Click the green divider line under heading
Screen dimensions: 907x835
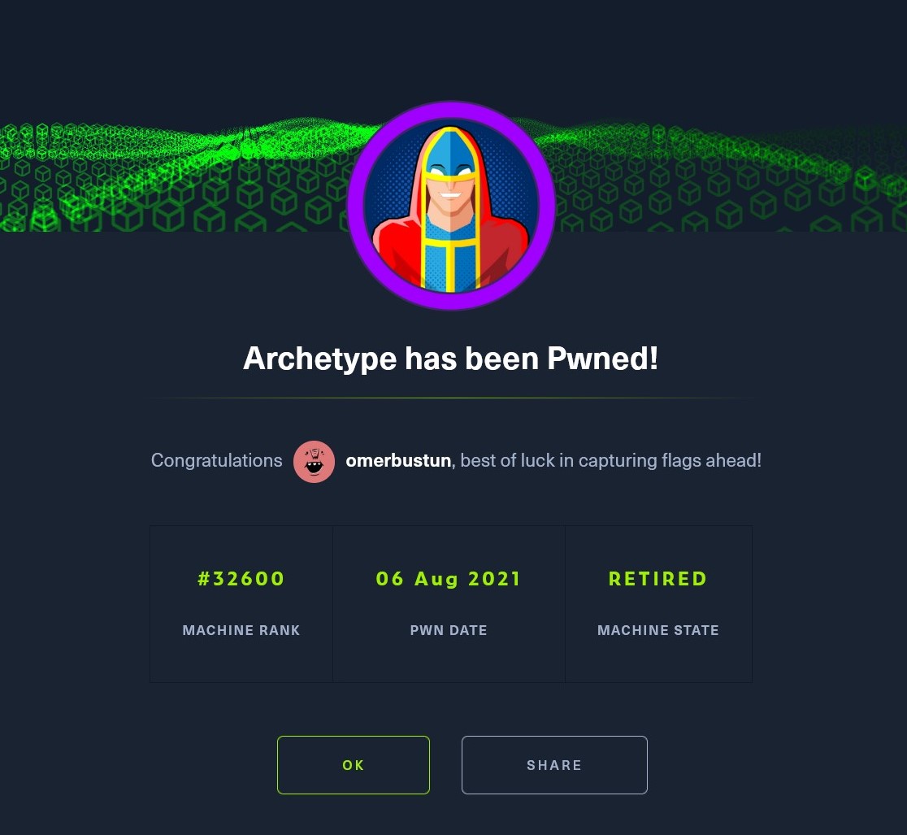click(x=450, y=398)
